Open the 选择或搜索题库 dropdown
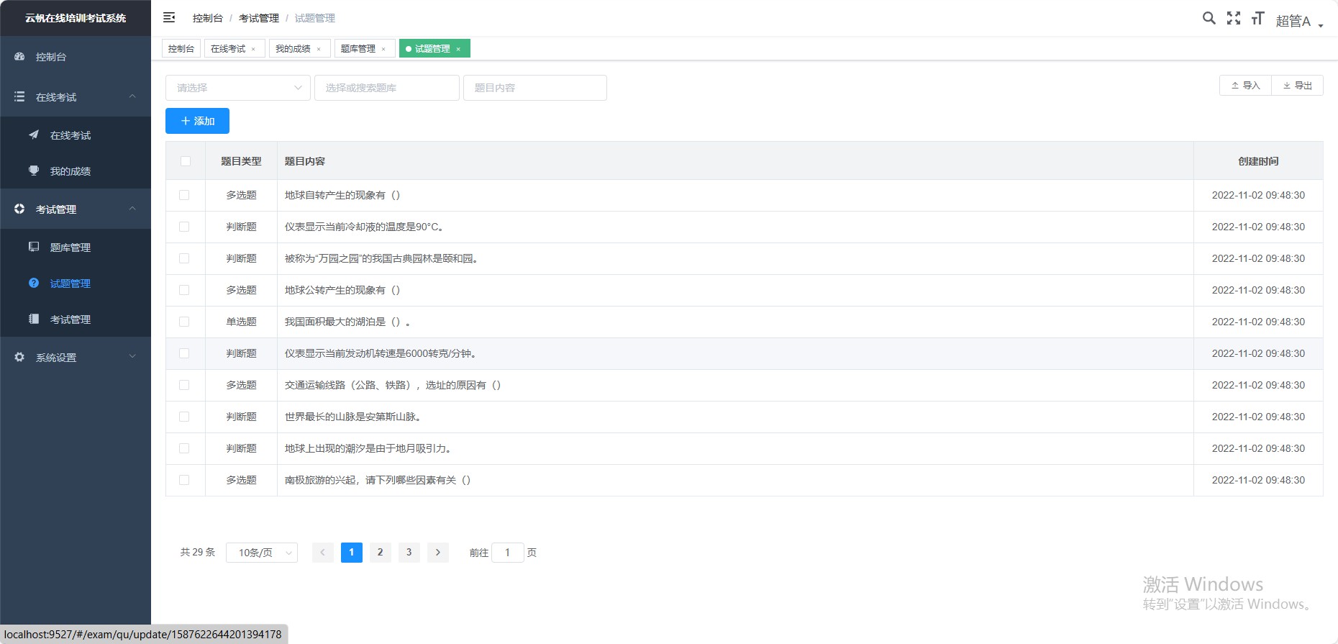 [x=387, y=88]
